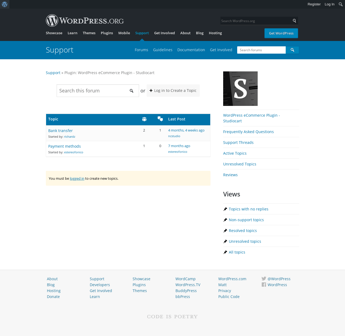Image resolution: width=345 pixels, height=336 pixels.
Task: Click Log In in the admin bar
Action: click(x=329, y=4)
